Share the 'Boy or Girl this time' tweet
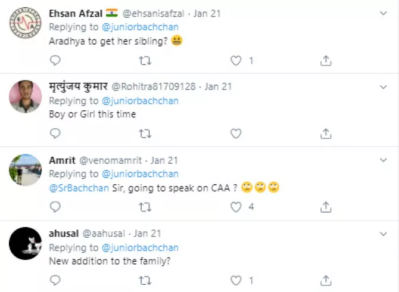The width and height of the screenshot is (399, 292). pyautogui.click(x=326, y=133)
